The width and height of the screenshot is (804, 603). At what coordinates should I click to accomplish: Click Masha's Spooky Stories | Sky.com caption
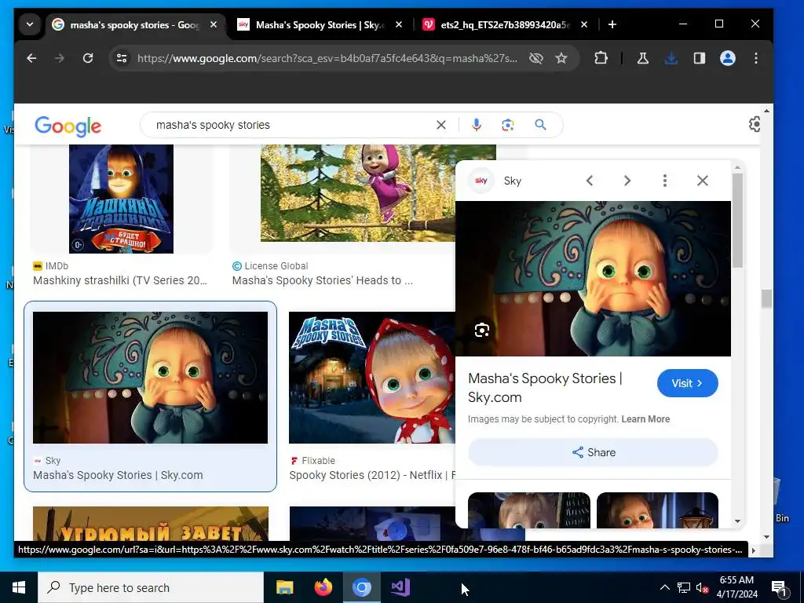tap(118, 475)
